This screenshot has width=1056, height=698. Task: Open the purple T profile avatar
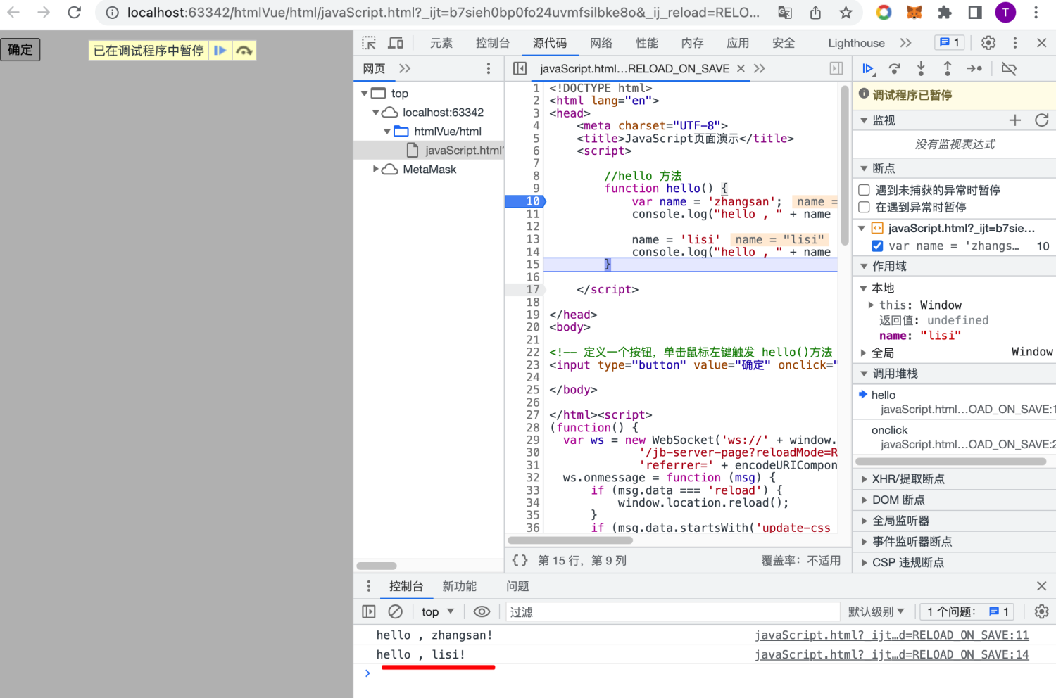tap(1005, 12)
